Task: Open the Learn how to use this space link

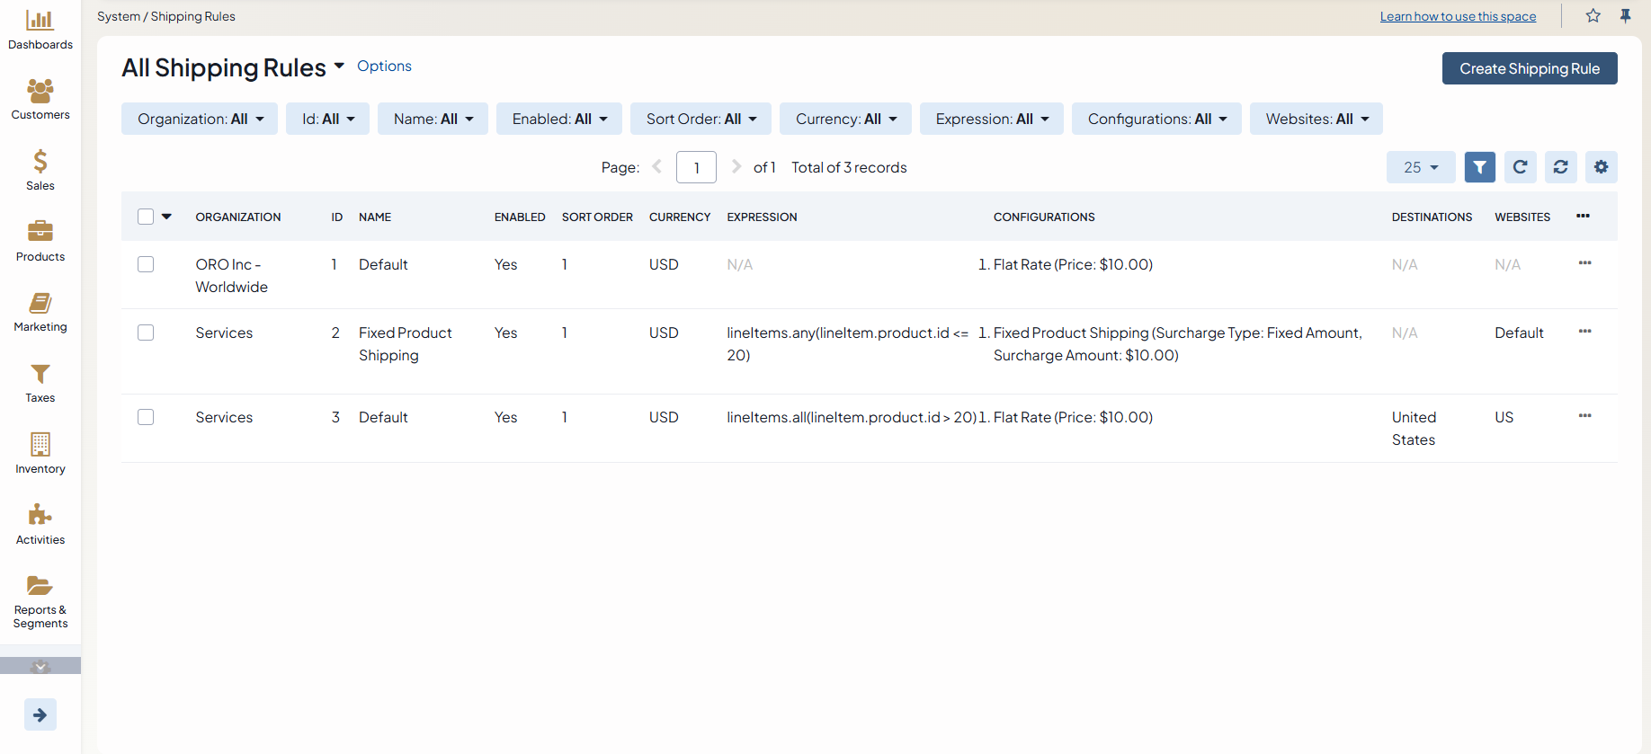Action: click(1458, 16)
